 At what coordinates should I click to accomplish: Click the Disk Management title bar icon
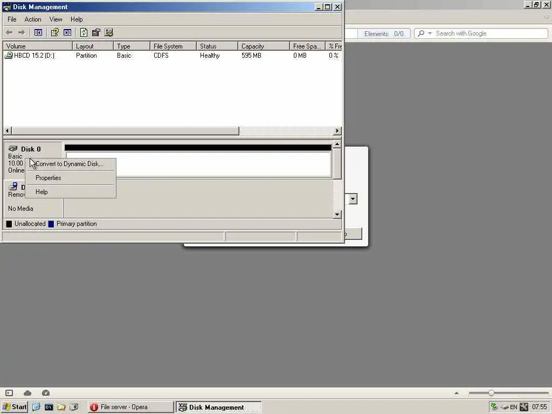tap(6, 6)
